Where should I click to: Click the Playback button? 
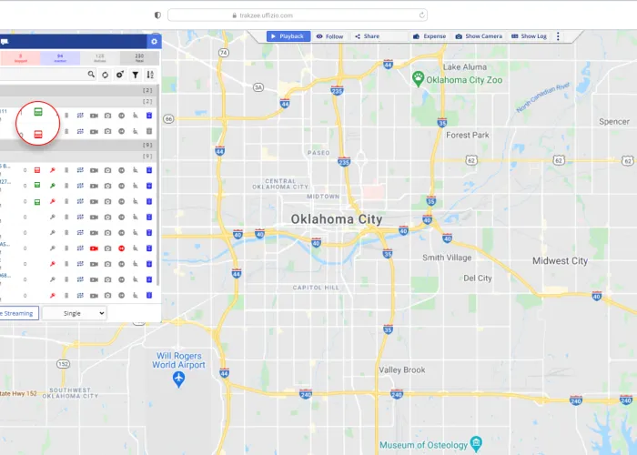(287, 36)
